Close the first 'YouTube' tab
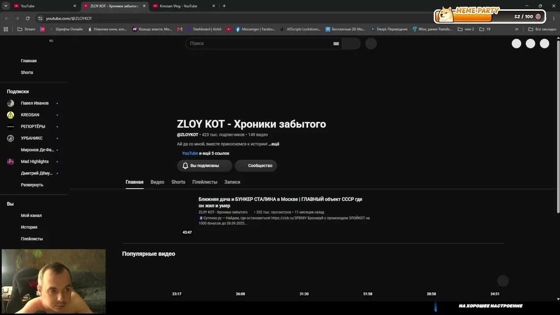 tap(75, 6)
